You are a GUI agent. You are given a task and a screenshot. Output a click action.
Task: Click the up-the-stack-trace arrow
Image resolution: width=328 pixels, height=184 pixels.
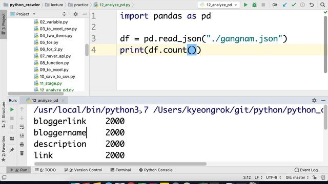coord(22,109)
